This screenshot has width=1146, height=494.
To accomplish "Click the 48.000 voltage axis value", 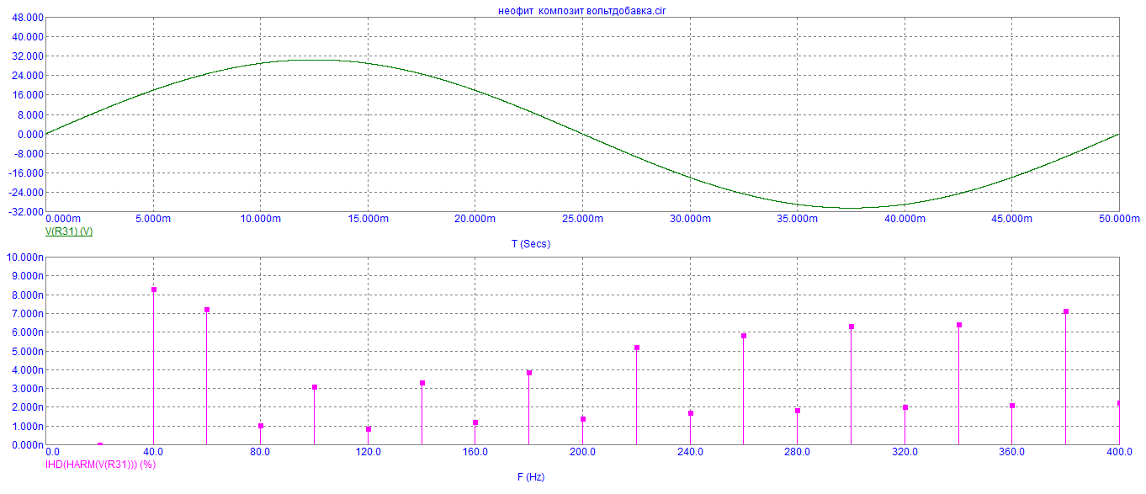I will point(29,18).
